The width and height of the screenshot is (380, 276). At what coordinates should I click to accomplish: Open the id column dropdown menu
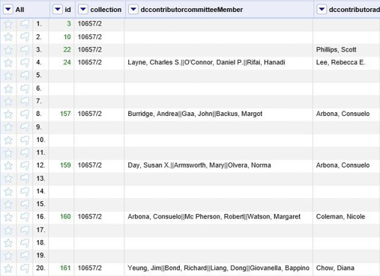point(58,10)
